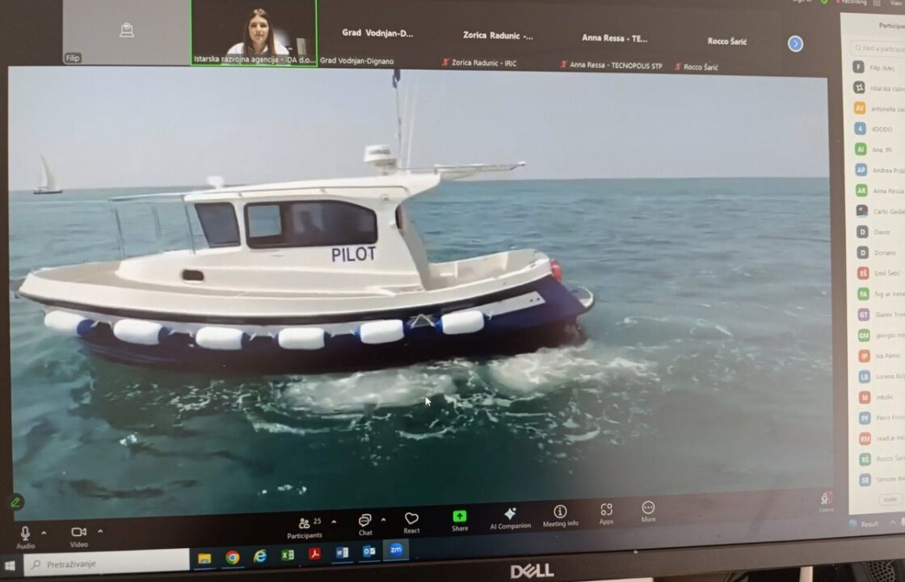Select 4DODO in participants list

878,129
